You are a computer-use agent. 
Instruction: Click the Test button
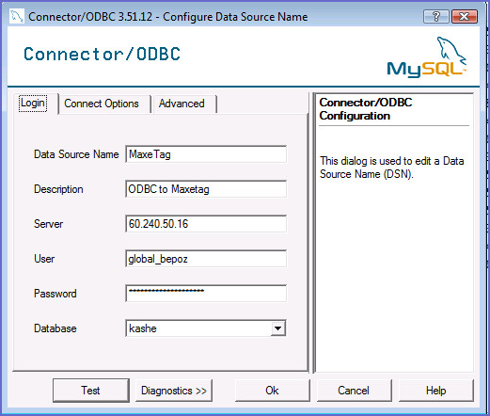tap(91, 391)
